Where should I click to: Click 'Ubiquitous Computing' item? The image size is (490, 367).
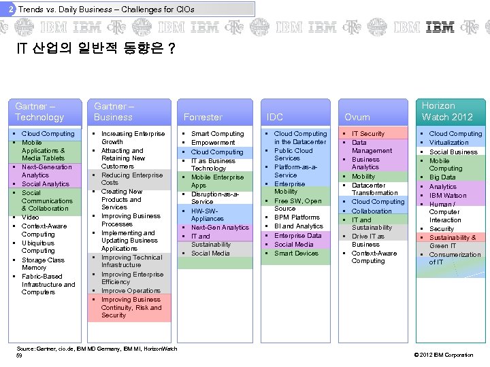pyautogui.click(x=38, y=247)
